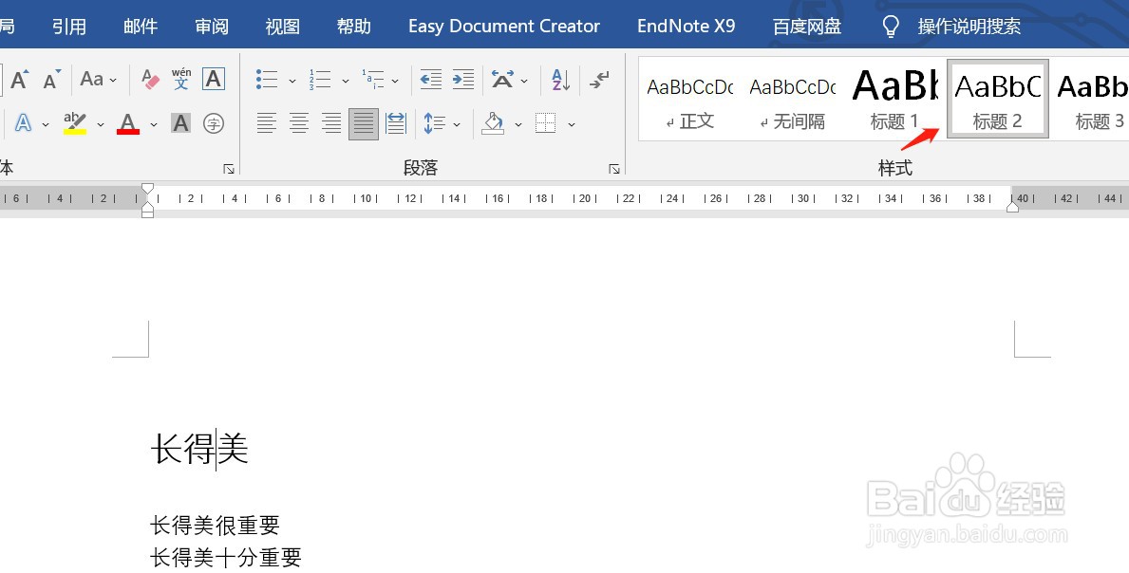Apply numbered list formatting
Viewport: 1129px width, 573px height.
(x=318, y=80)
